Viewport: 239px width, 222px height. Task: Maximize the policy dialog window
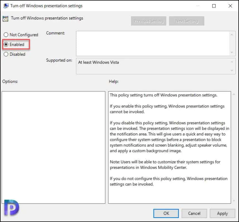pyautogui.click(x=214, y=6)
